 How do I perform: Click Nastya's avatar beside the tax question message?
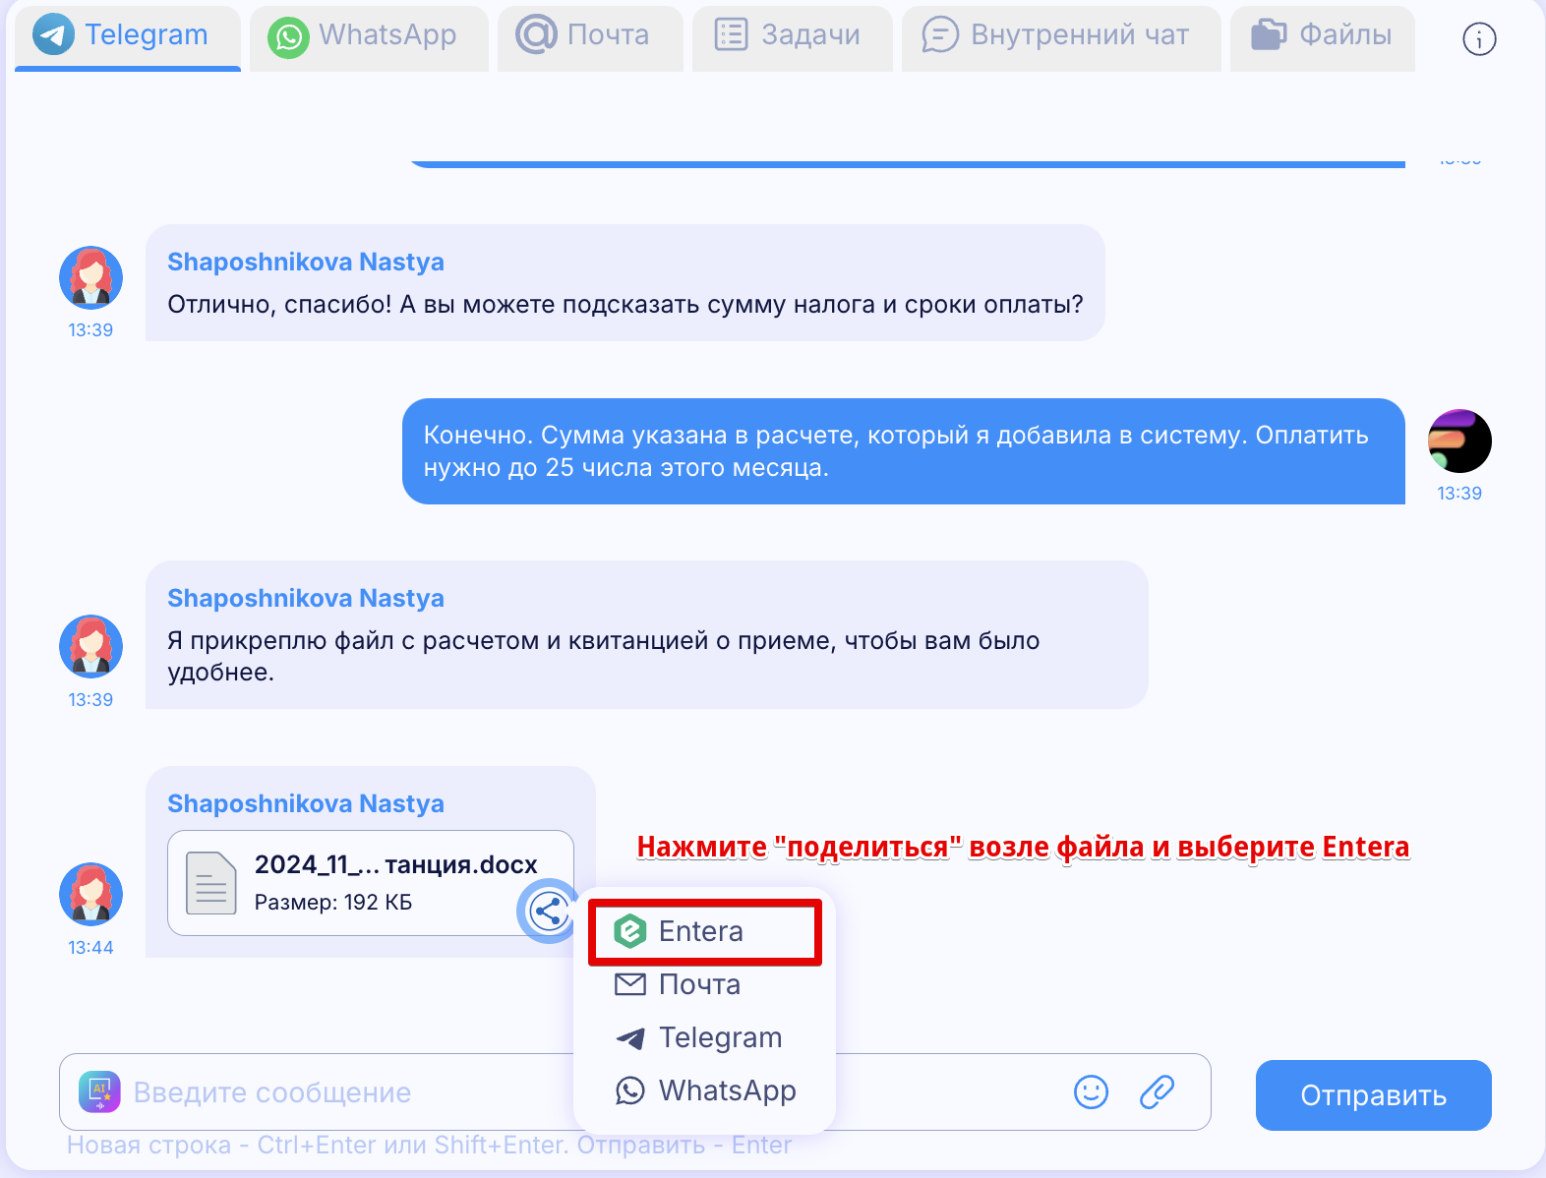click(x=90, y=277)
